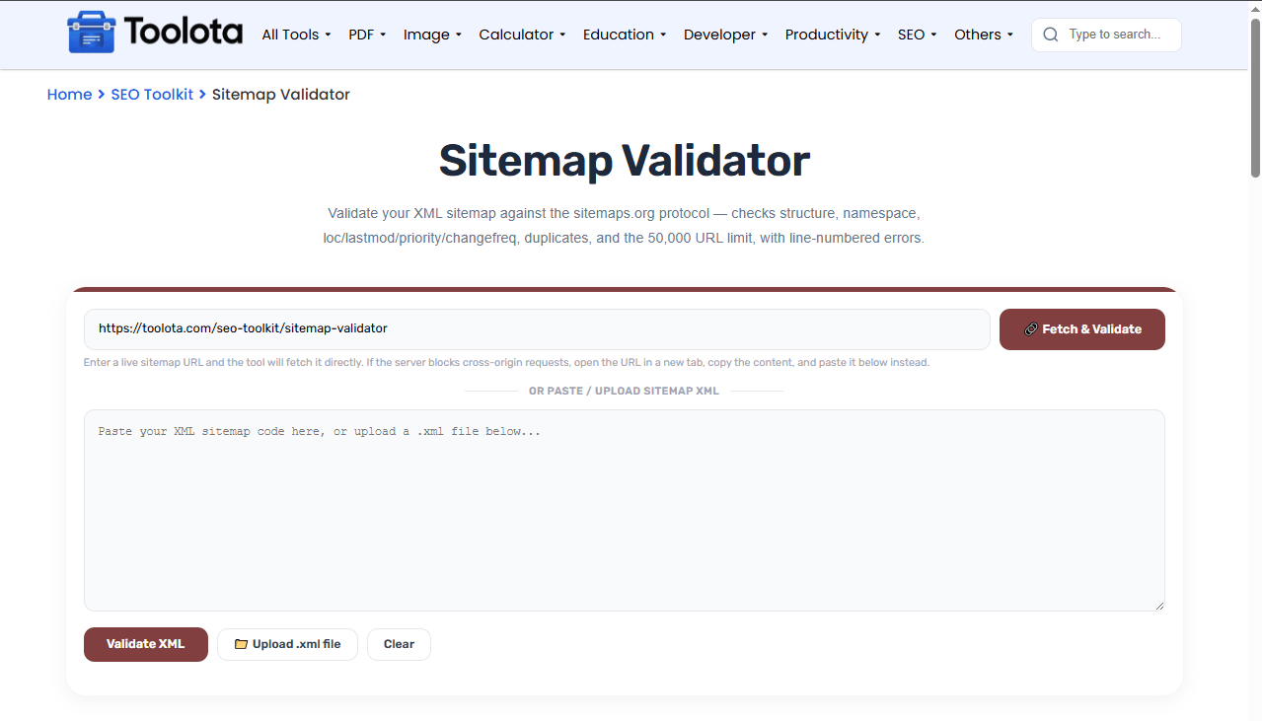
Task: Open the Education dropdown
Action: [x=625, y=35]
